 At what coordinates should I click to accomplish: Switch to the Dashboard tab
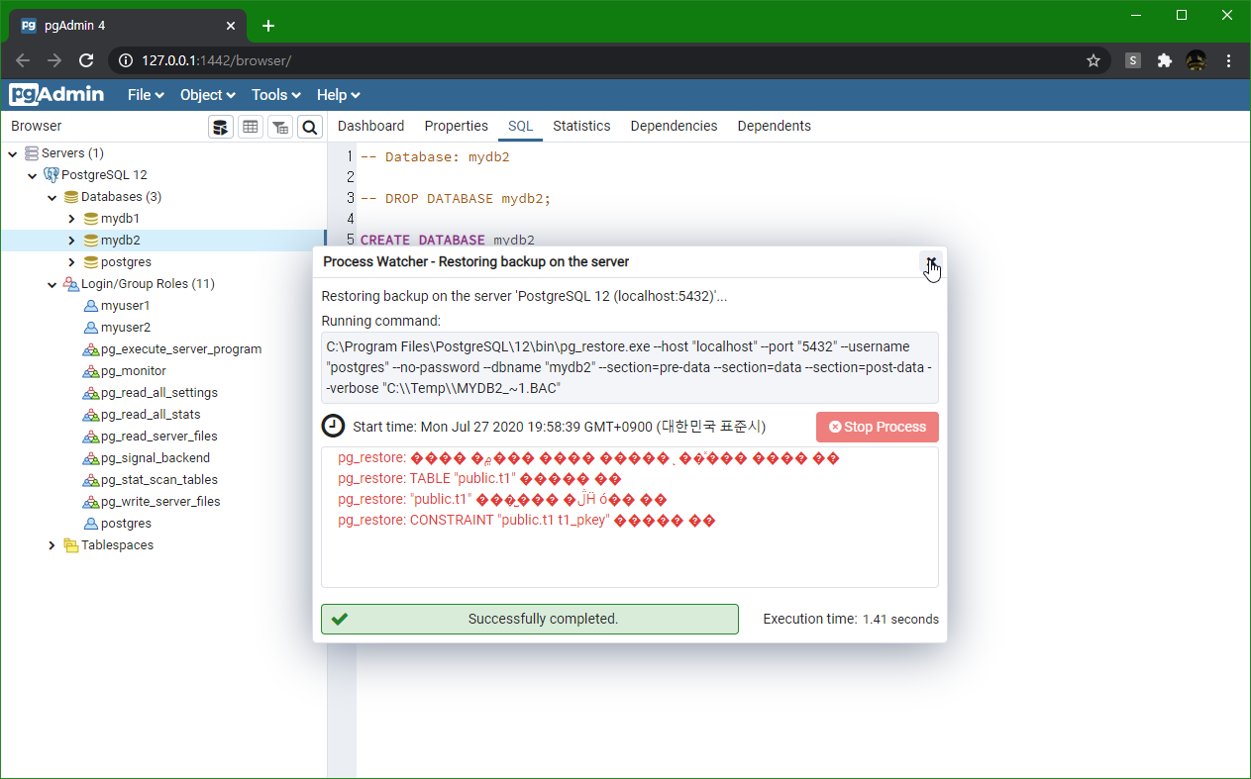coord(370,126)
